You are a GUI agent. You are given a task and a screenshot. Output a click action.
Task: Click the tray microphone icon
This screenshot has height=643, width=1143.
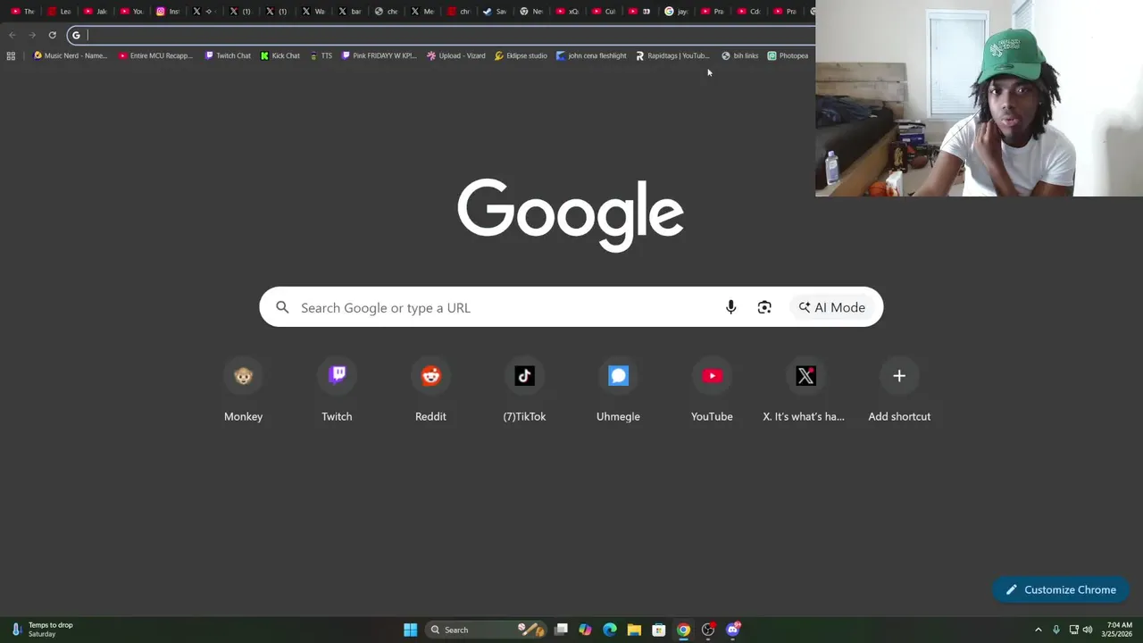[x=1056, y=630]
